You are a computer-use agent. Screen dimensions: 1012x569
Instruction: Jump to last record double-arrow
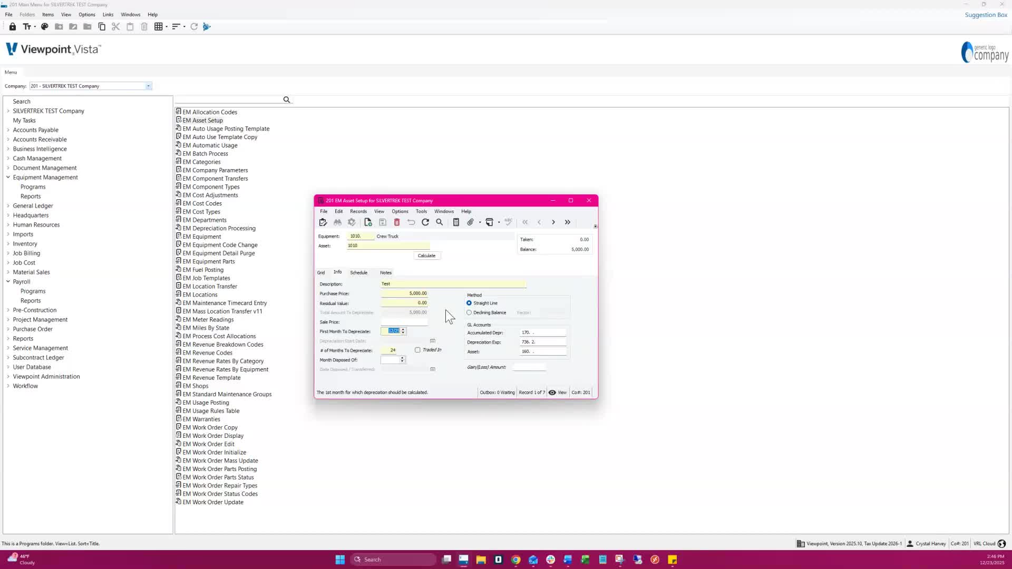click(x=568, y=222)
